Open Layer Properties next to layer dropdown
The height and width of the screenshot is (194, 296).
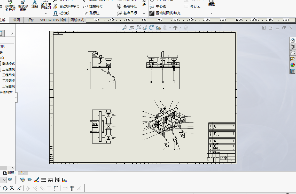pos(10,179)
